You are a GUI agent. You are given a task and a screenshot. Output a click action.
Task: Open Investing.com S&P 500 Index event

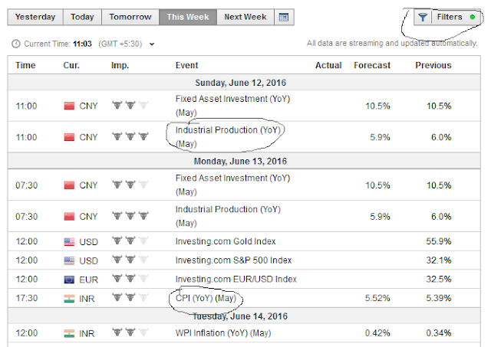[232, 260]
